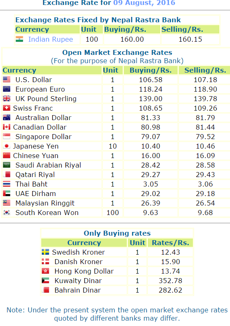230x326 pixels.
Task: Click the European Union flag icon
Action: [7, 89]
